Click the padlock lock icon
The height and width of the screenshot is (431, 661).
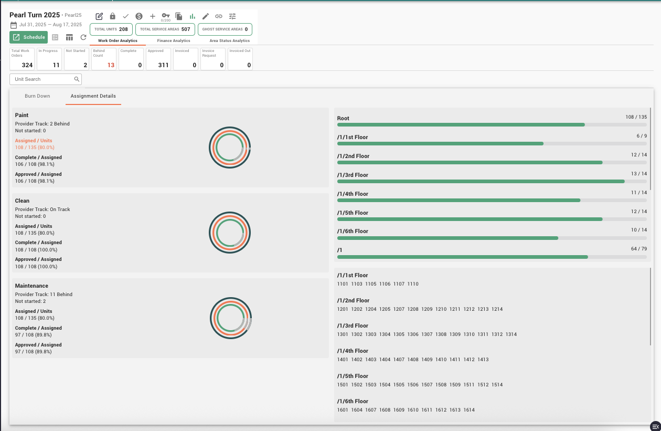pyautogui.click(x=112, y=16)
